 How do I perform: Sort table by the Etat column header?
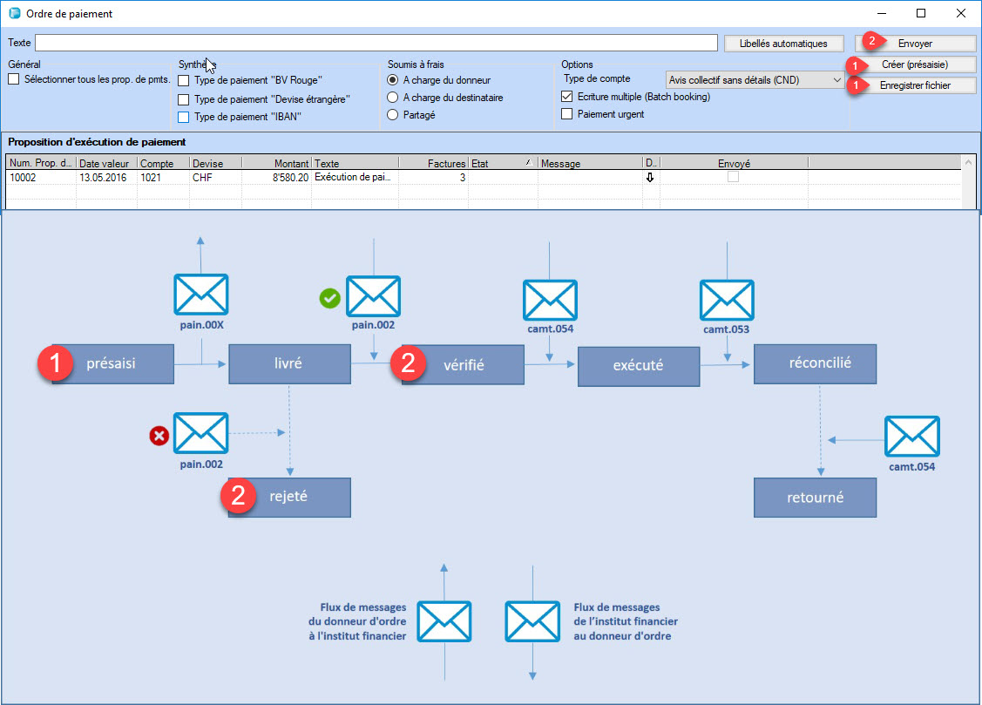point(502,163)
